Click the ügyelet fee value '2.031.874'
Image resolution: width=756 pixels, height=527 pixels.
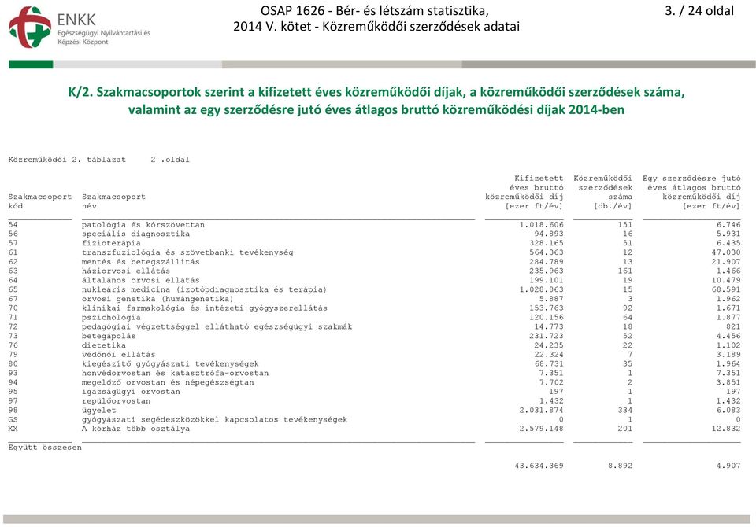click(542, 411)
